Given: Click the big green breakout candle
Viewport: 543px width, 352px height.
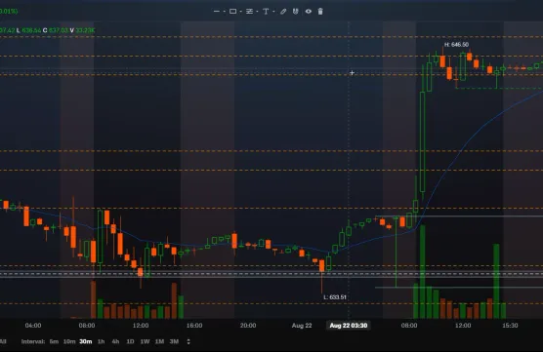Looking at the screenshot, I should 423,141.
